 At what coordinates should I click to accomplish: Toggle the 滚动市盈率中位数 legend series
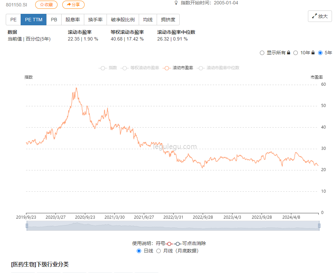tap(201, 68)
